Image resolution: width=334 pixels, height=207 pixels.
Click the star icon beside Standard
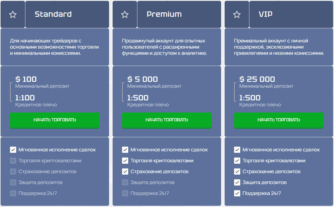(x=13, y=14)
